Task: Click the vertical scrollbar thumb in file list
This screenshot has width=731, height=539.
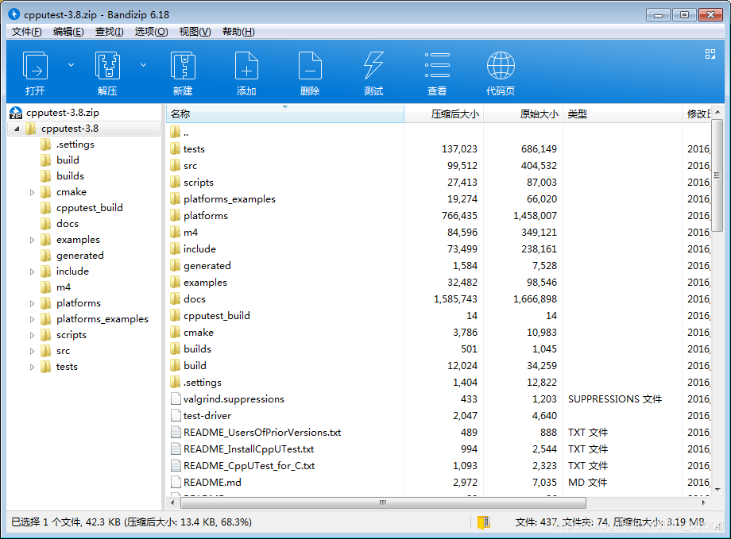Action: tap(717, 175)
